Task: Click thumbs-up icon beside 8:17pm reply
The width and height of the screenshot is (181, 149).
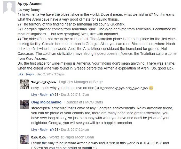Action: (52, 94)
